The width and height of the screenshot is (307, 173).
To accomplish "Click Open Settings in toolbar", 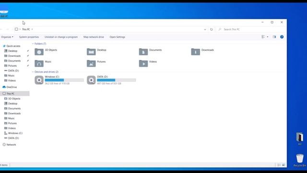I will [117, 37].
